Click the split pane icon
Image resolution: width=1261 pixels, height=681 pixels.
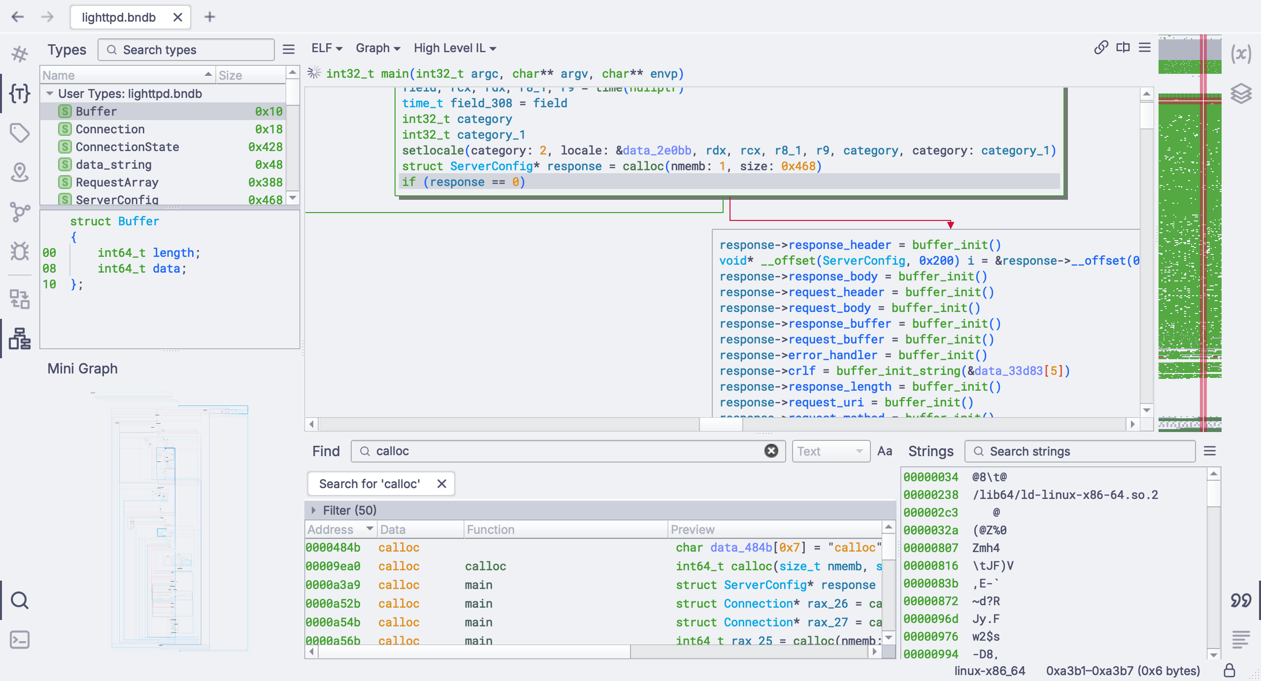point(1123,48)
